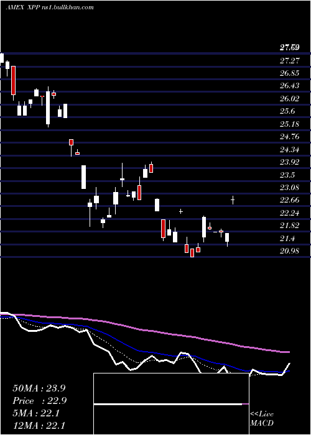Click the 26.02 price axis label
This screenshot has width=311, height=435.
pos(290,99)
